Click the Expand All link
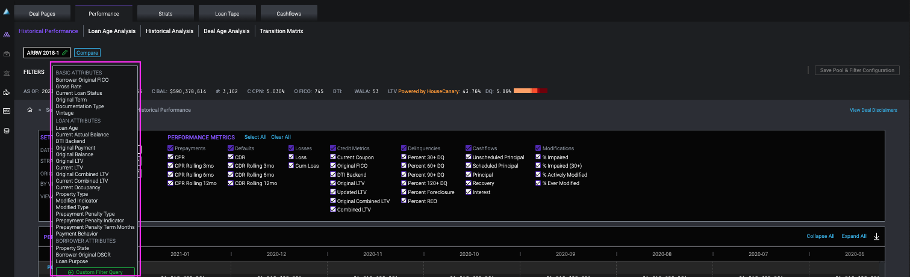The height and width of the screenshot is (277, 910). click(854, 236)
